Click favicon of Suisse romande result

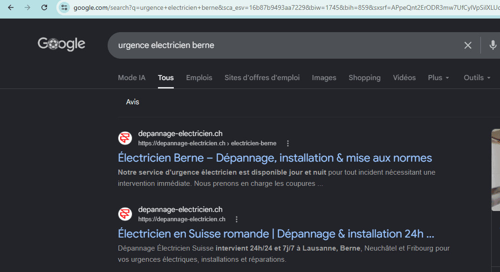click(125, 214)
